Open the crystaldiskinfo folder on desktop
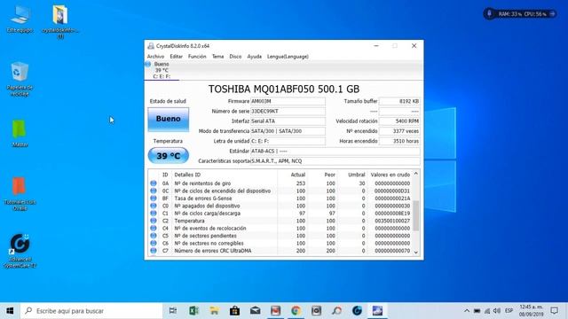Image resolution: width=568 pixels, height=319 pixels. [x=60, y=21]
